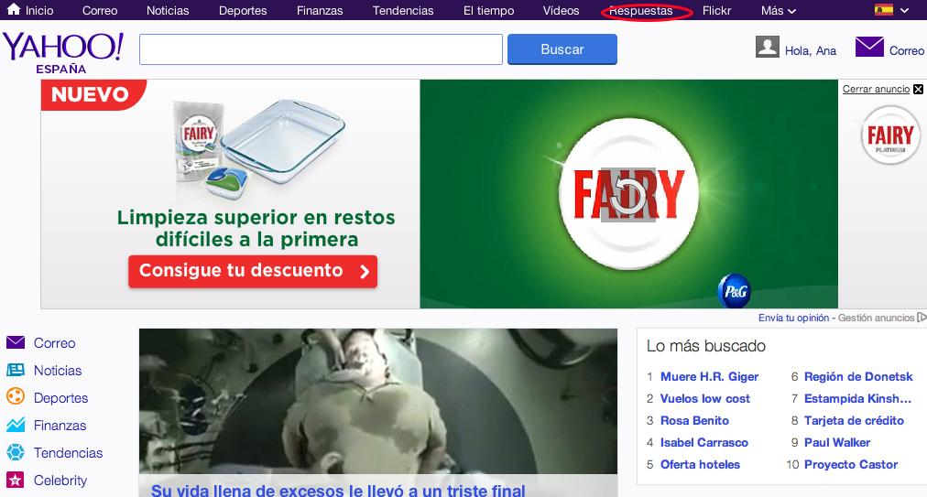Open the Tendencias icon in sidebar
The width and height of the screenshot is (927, 497).
tap(16, 453)
